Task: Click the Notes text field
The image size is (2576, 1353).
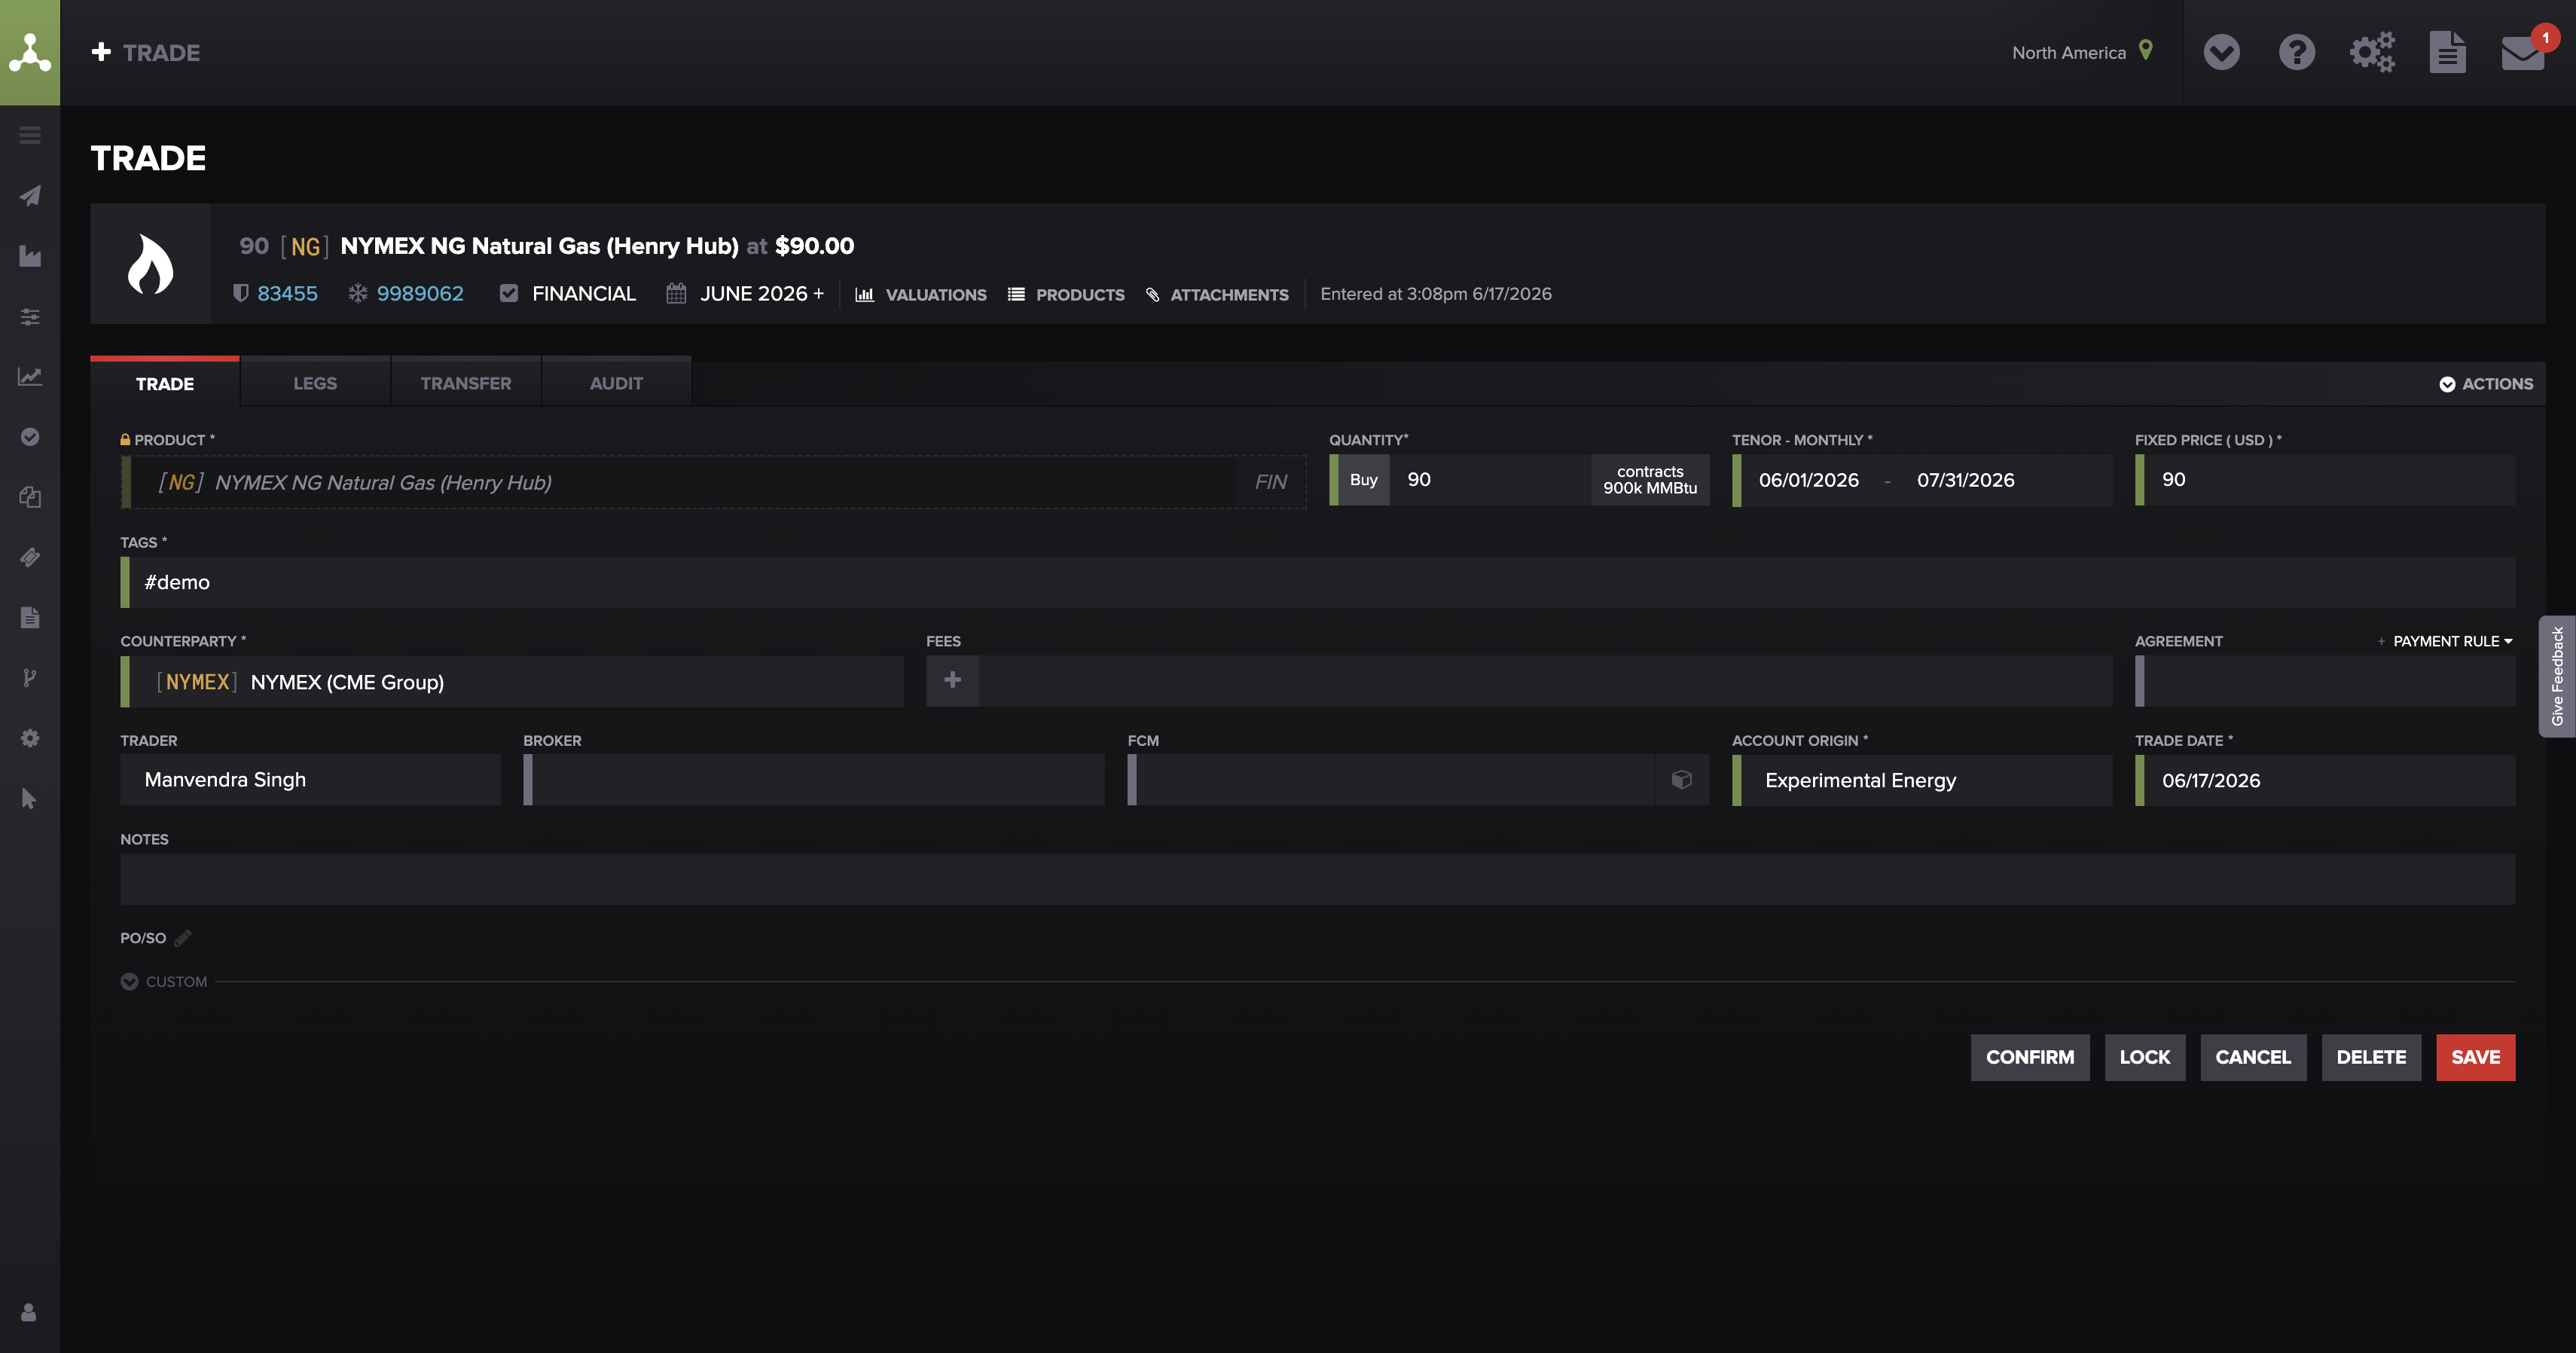Action: [1318, 879]
